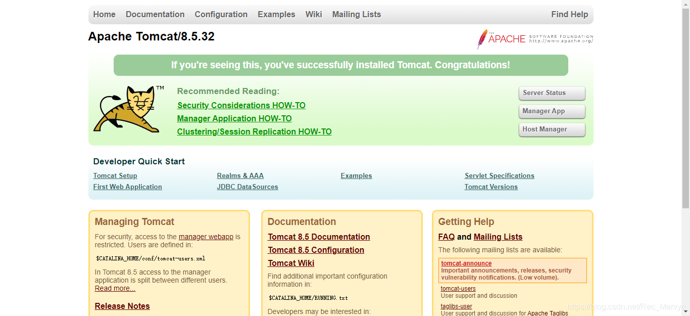690x316 pixels.
Task: Open the Wiki navigation link
Action: coord(314,14)
